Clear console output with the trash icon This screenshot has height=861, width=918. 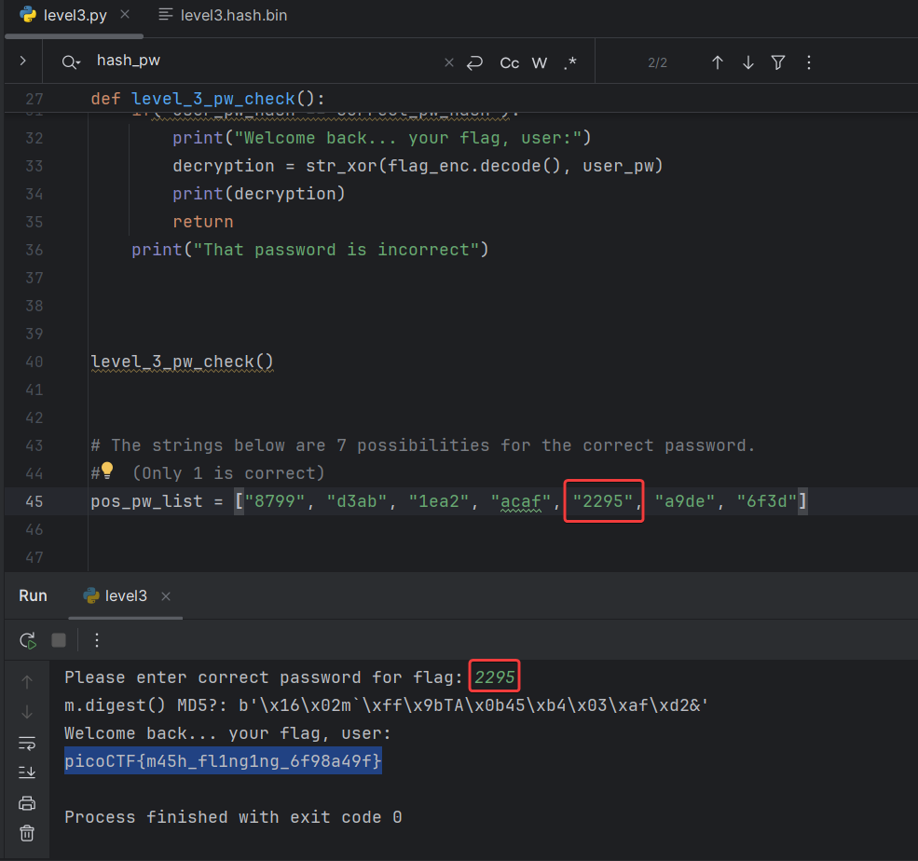[x=27, y=833]
